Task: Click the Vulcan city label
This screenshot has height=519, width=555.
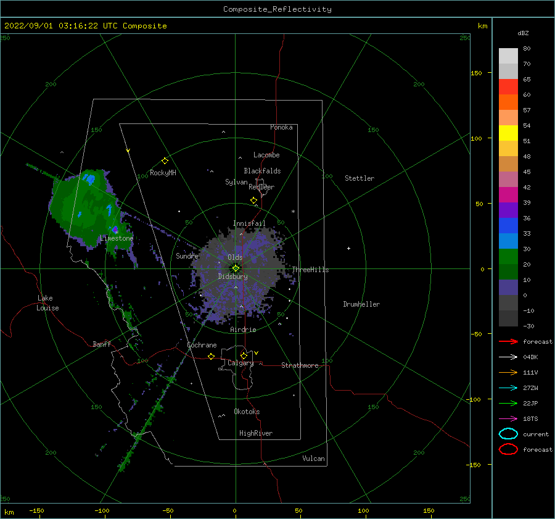Action: coord(314,459)
